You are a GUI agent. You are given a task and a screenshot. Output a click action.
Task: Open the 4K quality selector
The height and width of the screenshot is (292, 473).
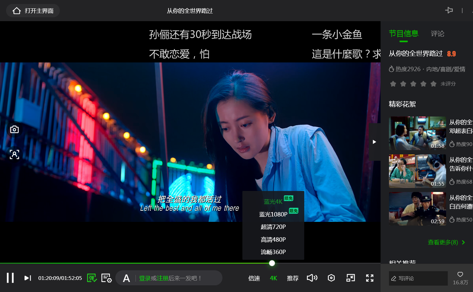274,278
